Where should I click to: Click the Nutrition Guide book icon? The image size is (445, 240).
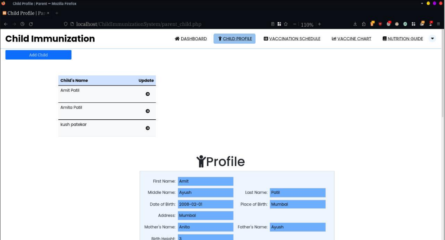[x=384, y=39]
